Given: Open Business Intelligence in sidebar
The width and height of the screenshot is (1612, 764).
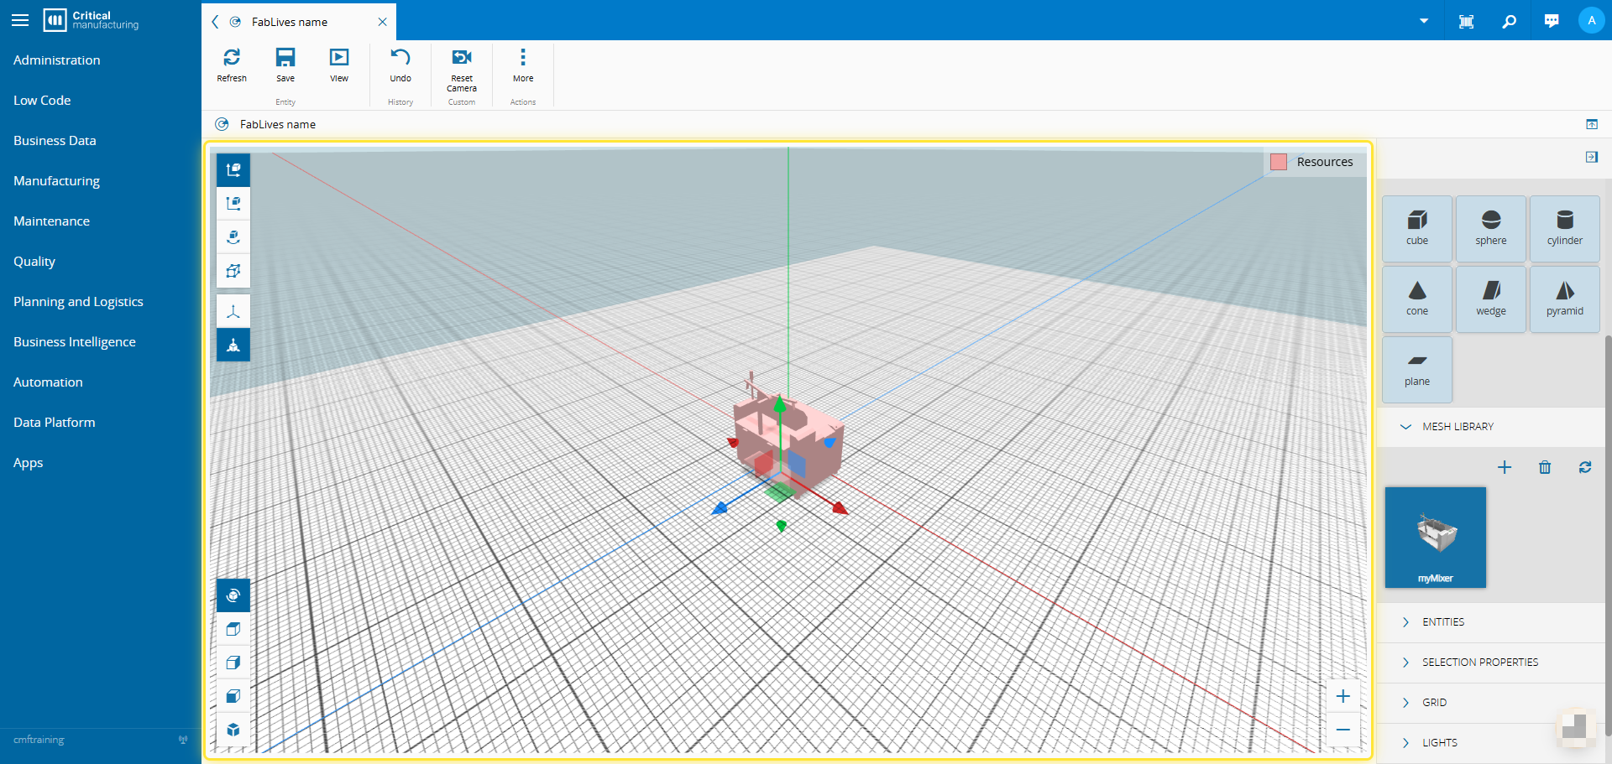Looking at the screenshot, I should (75, 342).
